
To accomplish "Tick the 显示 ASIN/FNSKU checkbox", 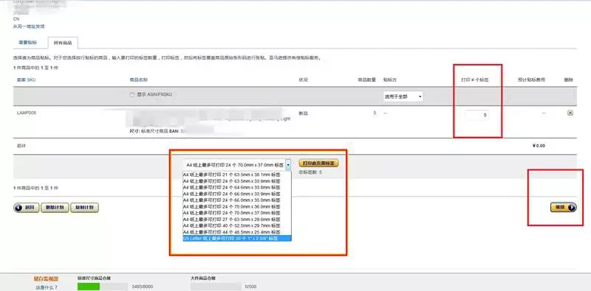I will pos(132,95).
